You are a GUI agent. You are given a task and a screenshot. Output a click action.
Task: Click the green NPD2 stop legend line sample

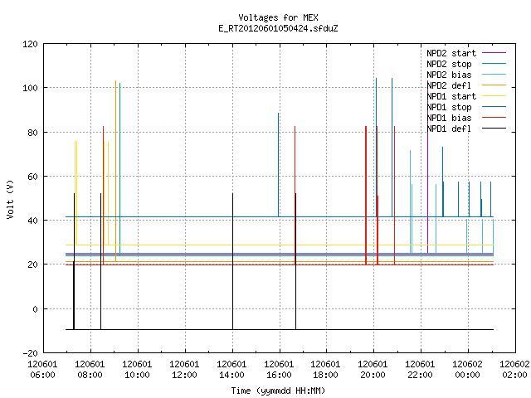pyautogui.click(x=494, y=64)
